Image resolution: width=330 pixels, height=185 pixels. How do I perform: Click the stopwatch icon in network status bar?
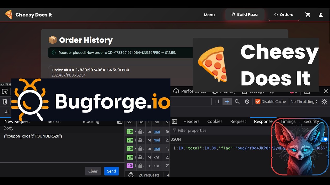pyautogui.click(x=131, y=175)
